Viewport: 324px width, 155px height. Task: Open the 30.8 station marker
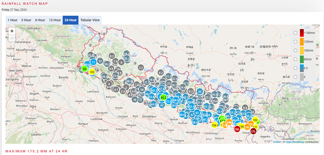225,96
